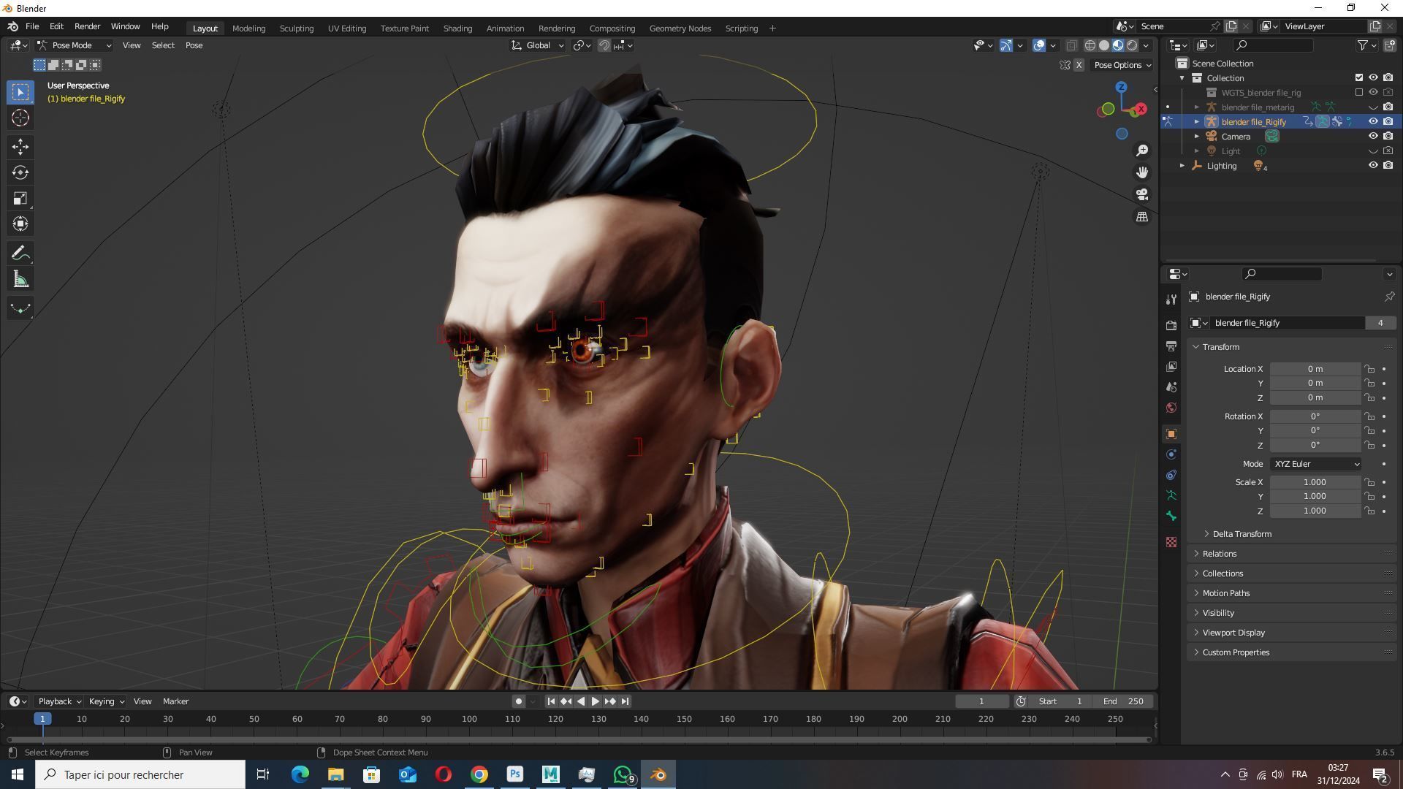The image size is (1403, 789).
Task: Open rotation Mode XYZ Euler dropdown
Action: coord(1315,464)
